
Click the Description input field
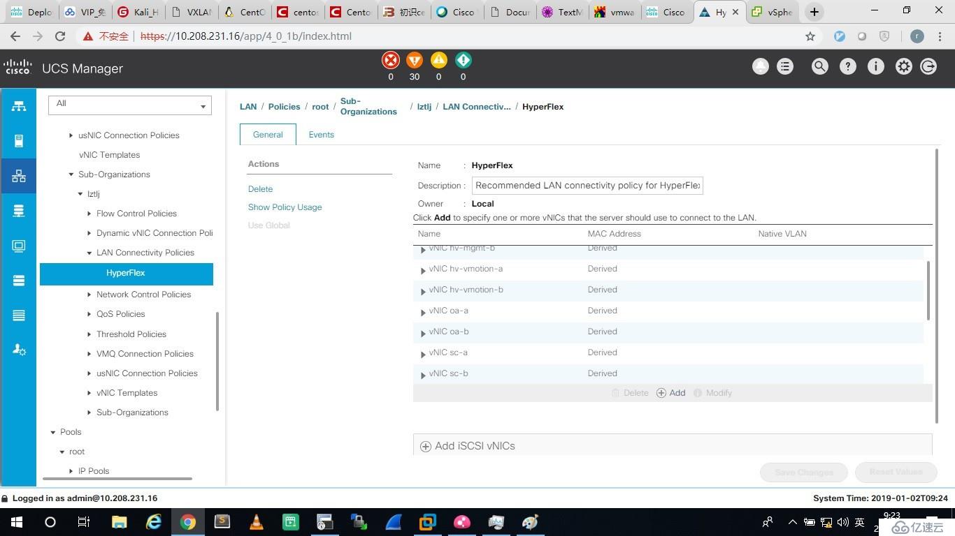tap(587, 186)
